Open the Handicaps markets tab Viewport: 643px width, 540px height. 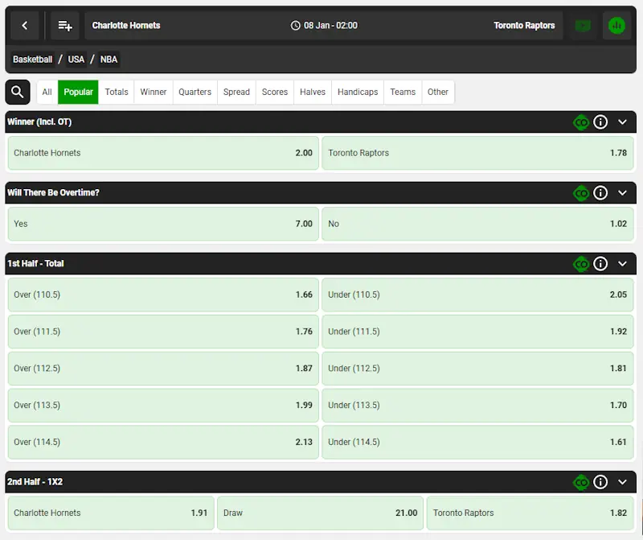(x=357, y=92)
